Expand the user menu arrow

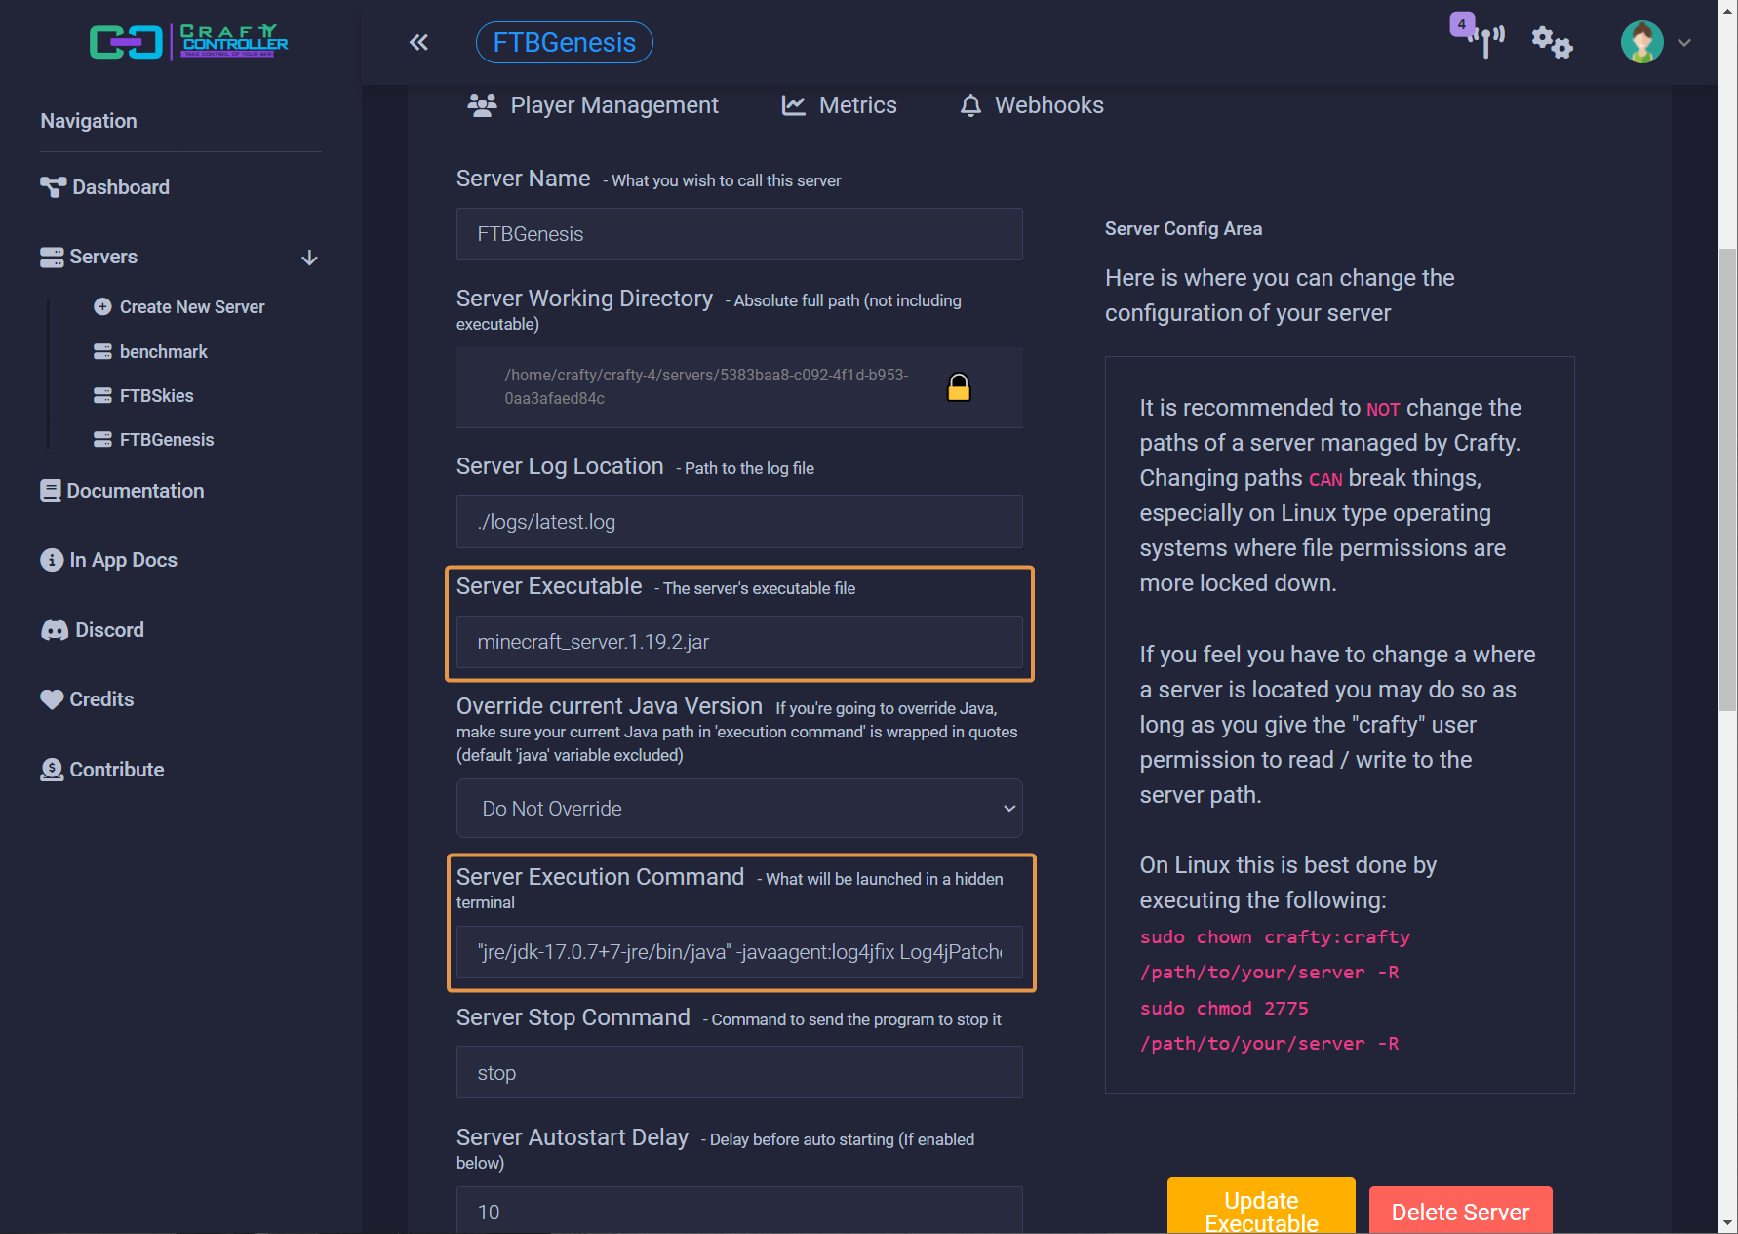pos(1684,43)
